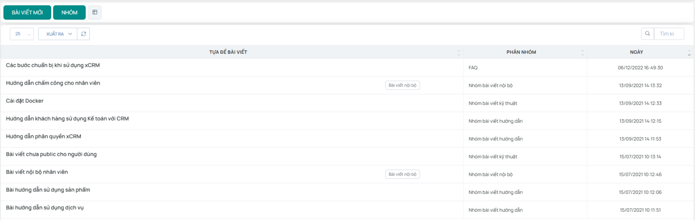Screen dimensions: 695x220
Task: Open article Các bước chuẩn bị khi sử dụng xCRM
Action: (53, 66)
